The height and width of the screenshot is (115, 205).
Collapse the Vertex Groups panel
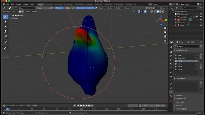tap(181, 50)
